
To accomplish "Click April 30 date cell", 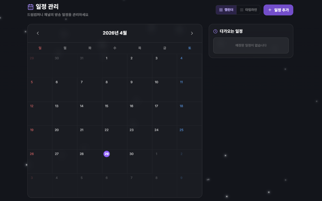I will [140, 161].
